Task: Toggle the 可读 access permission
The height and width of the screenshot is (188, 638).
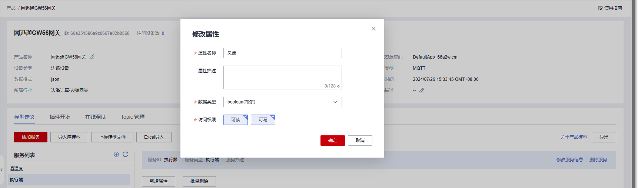Action: coord(235,120)
